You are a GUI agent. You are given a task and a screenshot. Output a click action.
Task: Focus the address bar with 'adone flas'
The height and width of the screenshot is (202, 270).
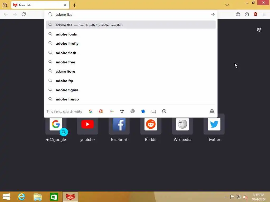tap(131, 14)
